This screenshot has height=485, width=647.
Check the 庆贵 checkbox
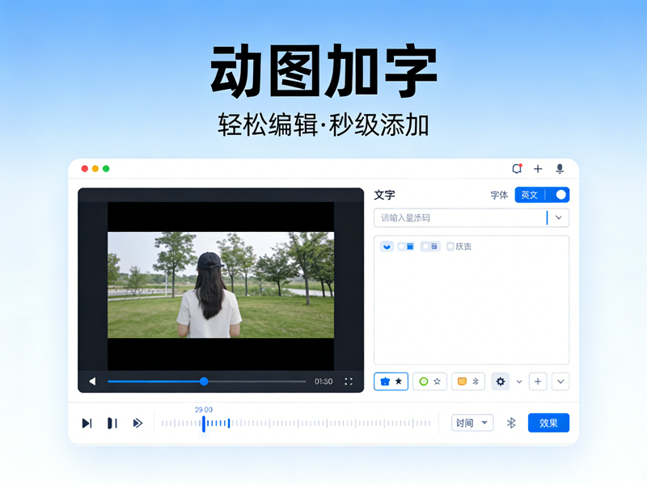tap(450, 246)
